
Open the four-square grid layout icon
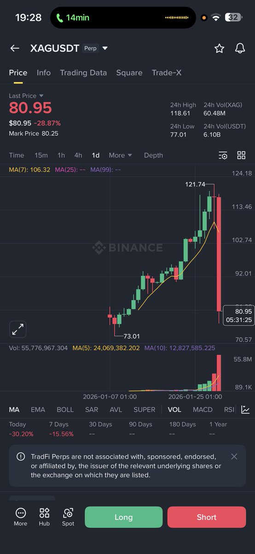[x=241, y=155]
